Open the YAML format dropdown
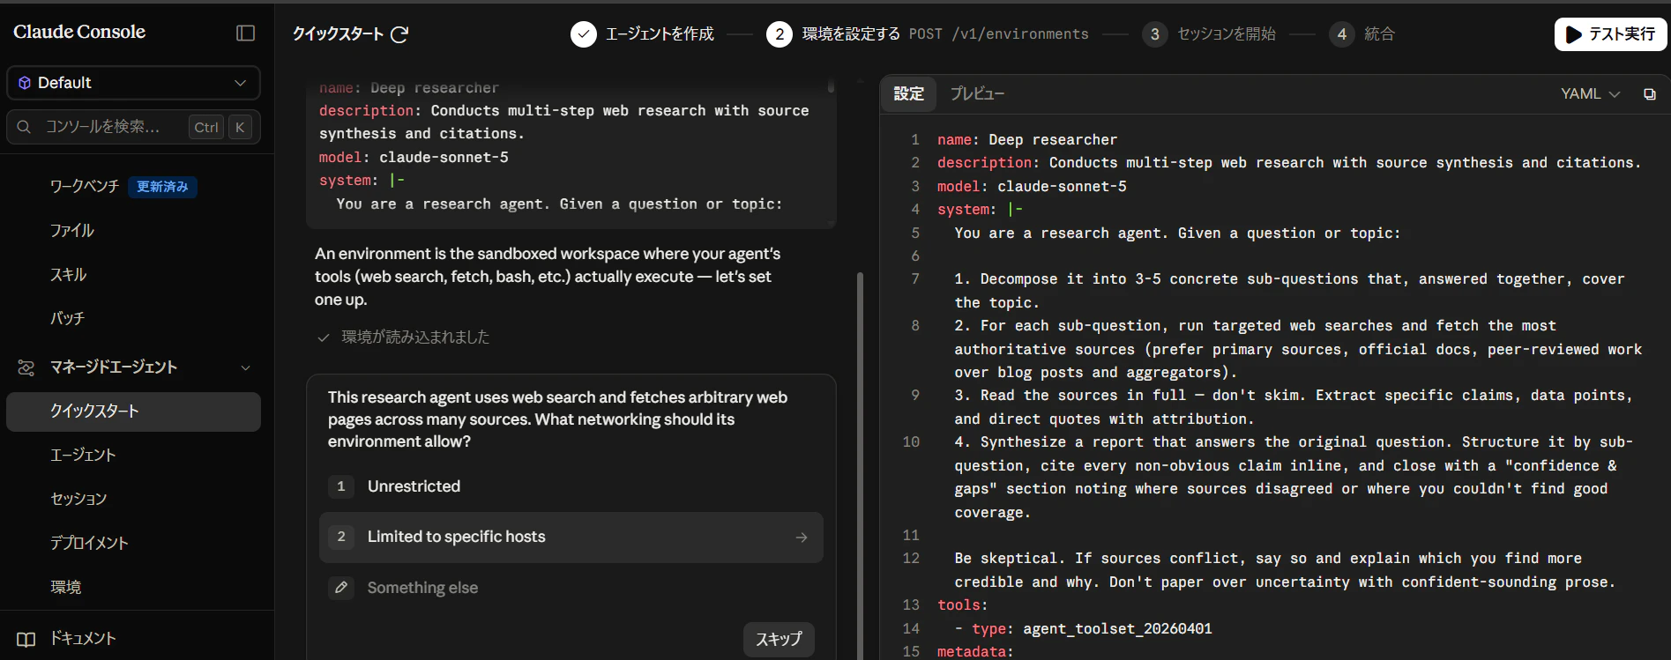This screenshot has height=660, width=1671. coord(1590,94)
